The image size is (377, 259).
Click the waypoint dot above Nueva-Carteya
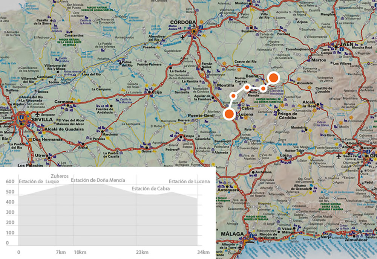[x=247, y=87]
